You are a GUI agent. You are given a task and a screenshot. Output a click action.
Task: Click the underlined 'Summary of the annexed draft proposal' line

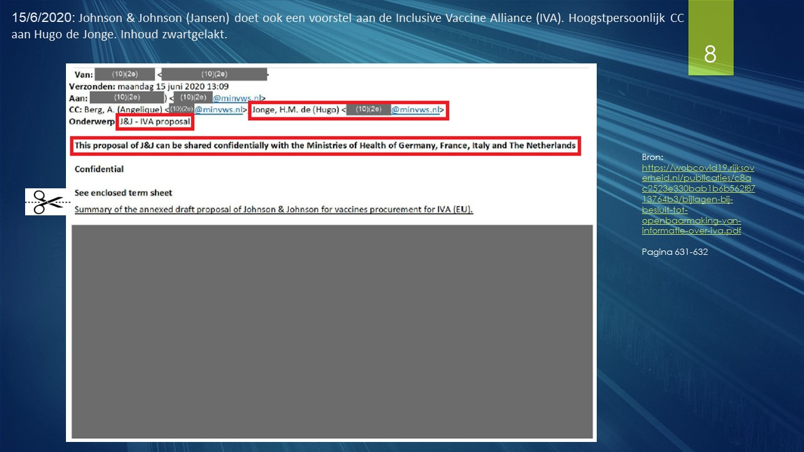pyautogui.click(x=273, y=209)
